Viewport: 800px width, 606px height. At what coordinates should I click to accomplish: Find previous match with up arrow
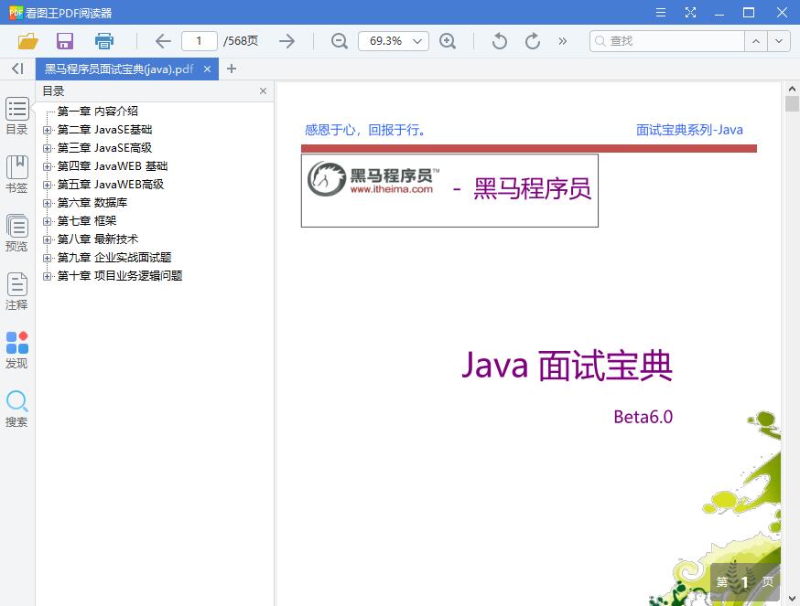click(x=756, y=41)
